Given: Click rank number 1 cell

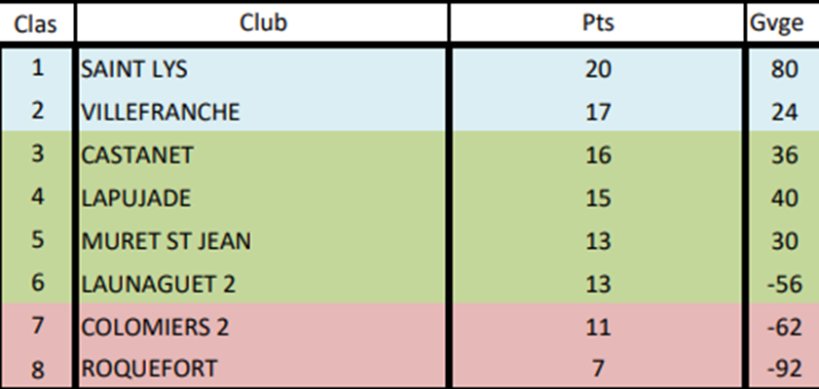Looking at the screenshot, I should [x=38, y=70].
